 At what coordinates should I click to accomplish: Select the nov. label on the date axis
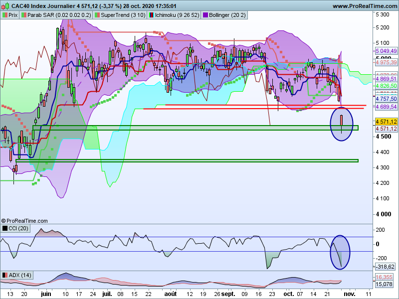click(350, 294)
